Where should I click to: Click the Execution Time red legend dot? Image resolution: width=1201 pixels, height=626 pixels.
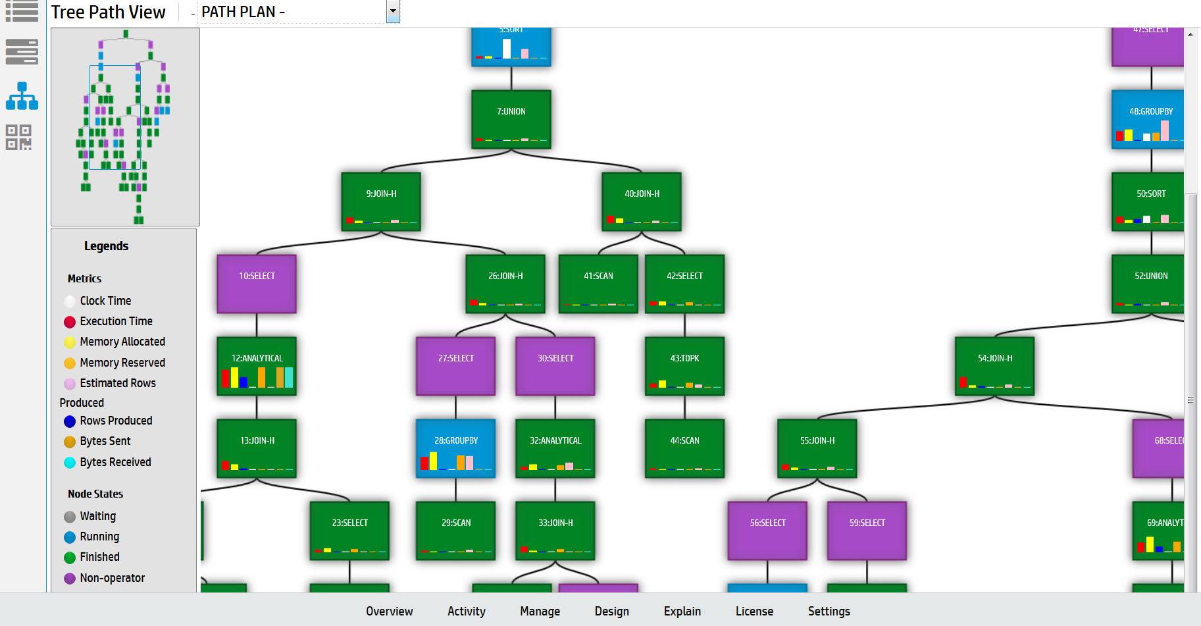70,322
